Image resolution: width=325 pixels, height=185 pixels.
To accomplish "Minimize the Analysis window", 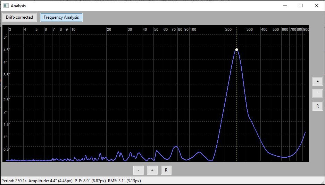I will tap(285, 6).
